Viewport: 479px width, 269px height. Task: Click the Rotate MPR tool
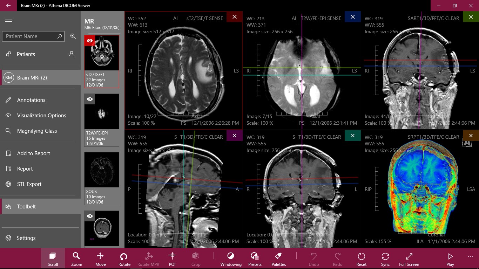[x=148, y=258]
